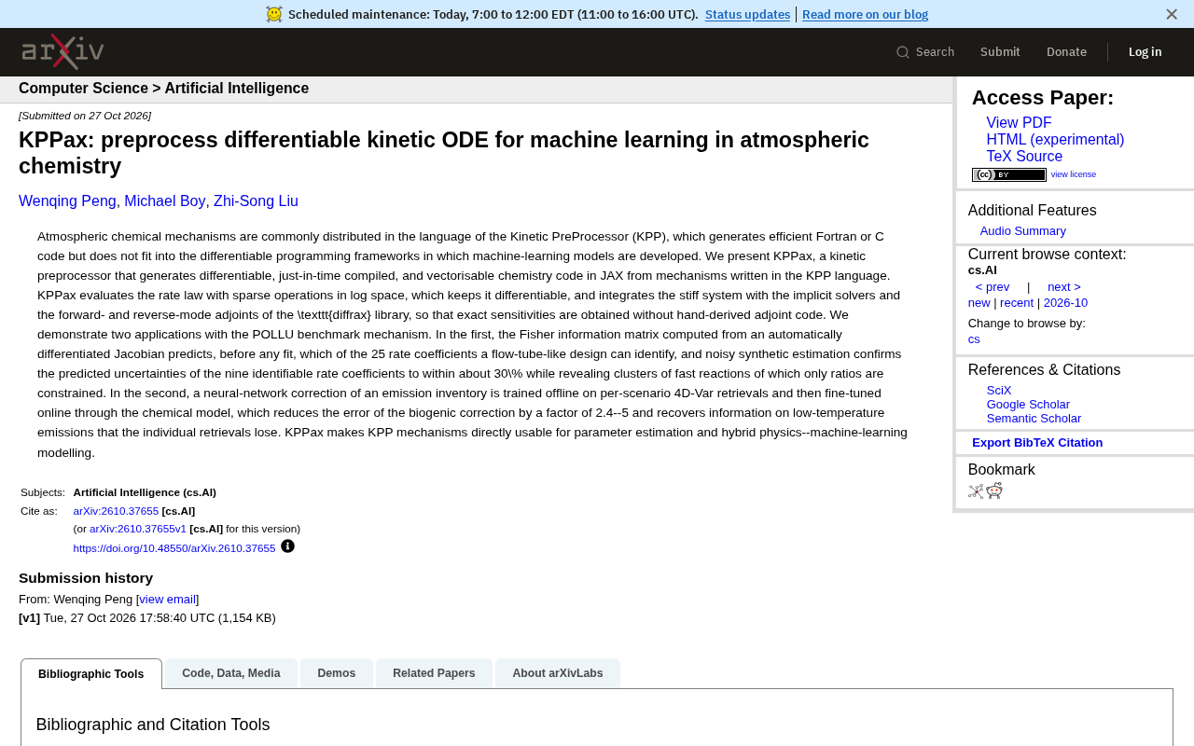The height and width of the screenshot is (746, 1194).
Task: Browse new cs.AI submissions
Action: tap(979, 303)
